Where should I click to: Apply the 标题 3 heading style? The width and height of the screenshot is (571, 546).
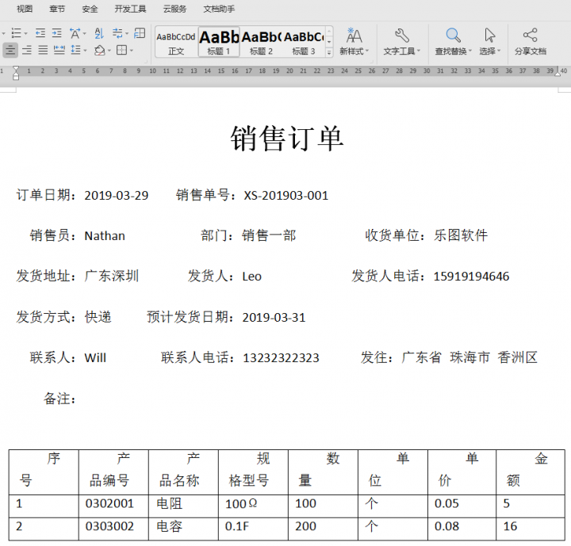tap(303, 42)
